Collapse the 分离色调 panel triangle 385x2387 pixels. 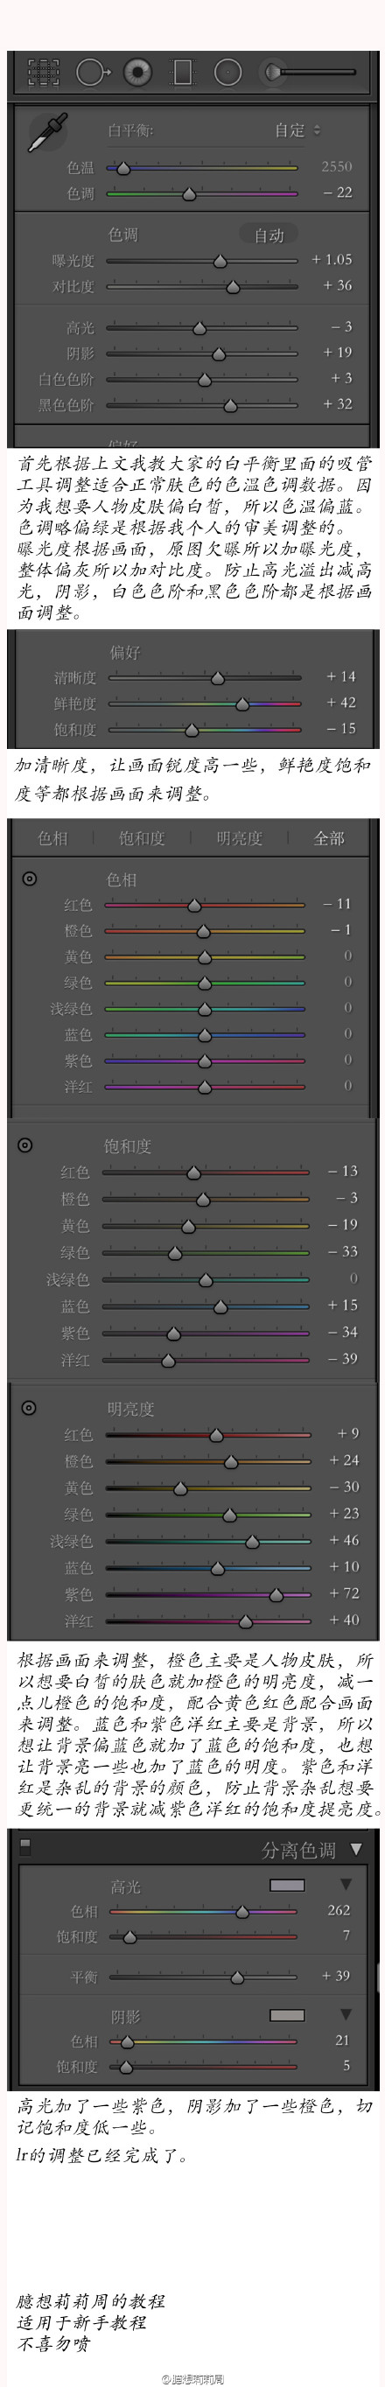[x=355, y=1849]
